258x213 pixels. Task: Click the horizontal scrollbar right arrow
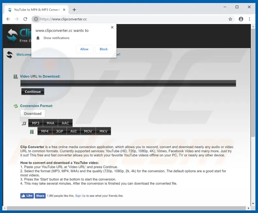click(x=248, y=208)
